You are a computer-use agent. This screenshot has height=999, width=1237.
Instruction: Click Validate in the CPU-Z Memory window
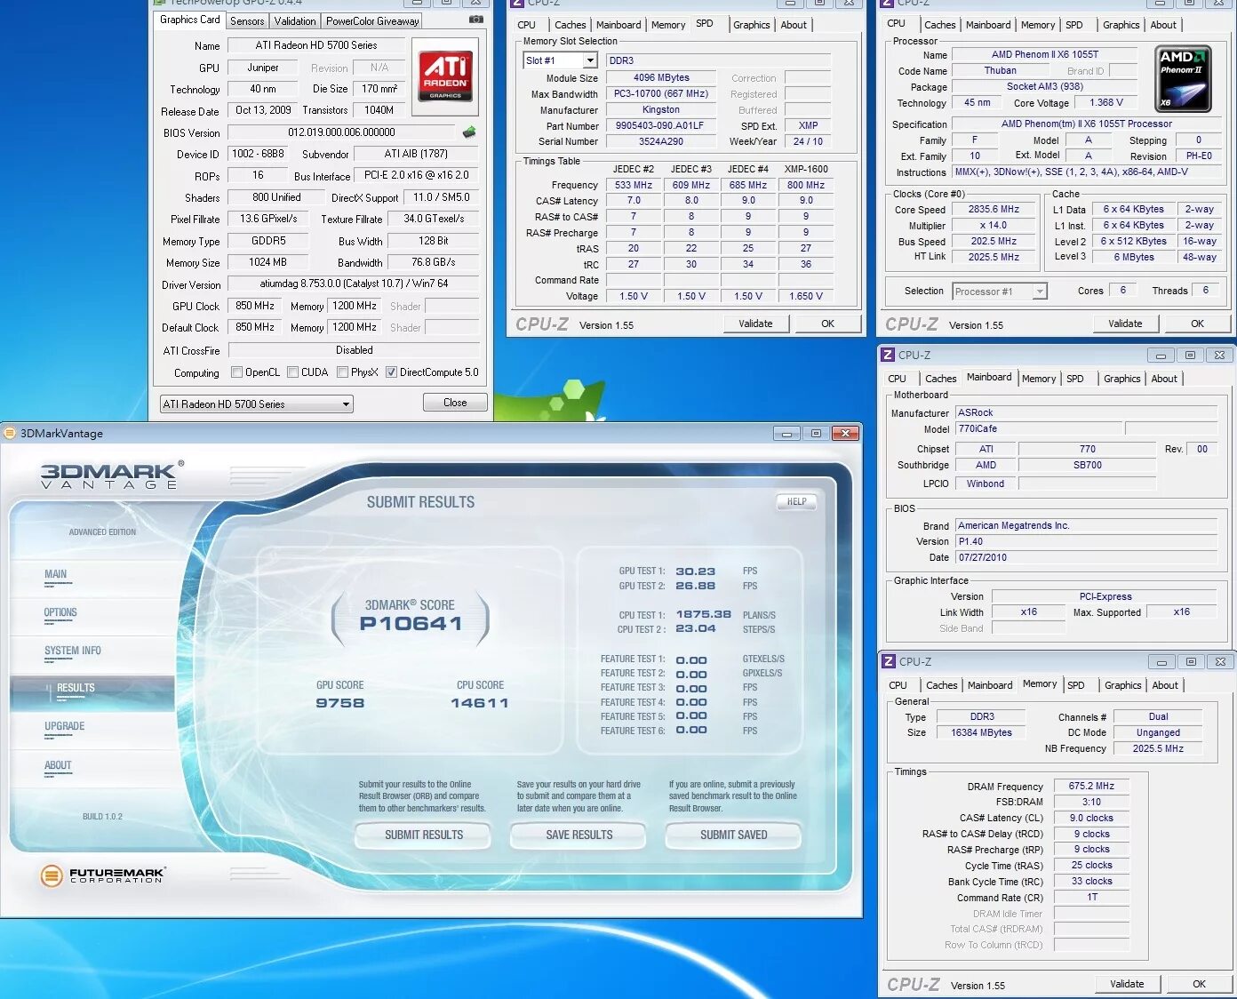pos(1127,984)
